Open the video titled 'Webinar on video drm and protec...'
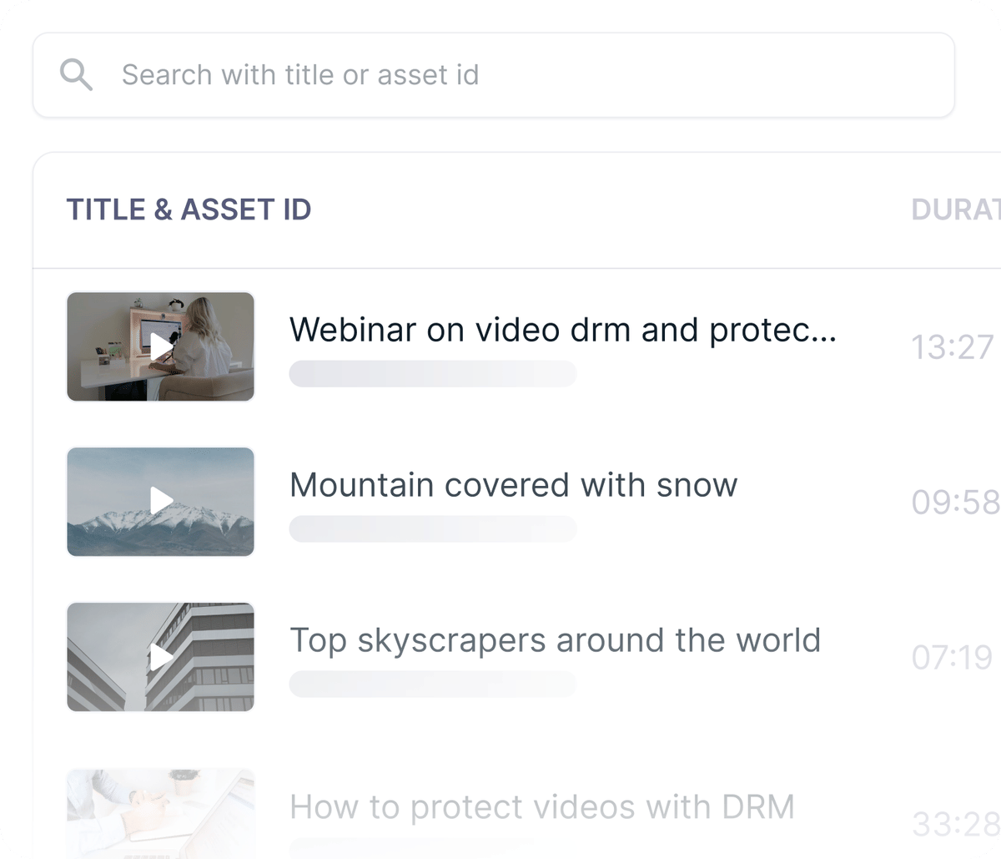The width and height of the screenshot is (1001, 859). [564, 330]
